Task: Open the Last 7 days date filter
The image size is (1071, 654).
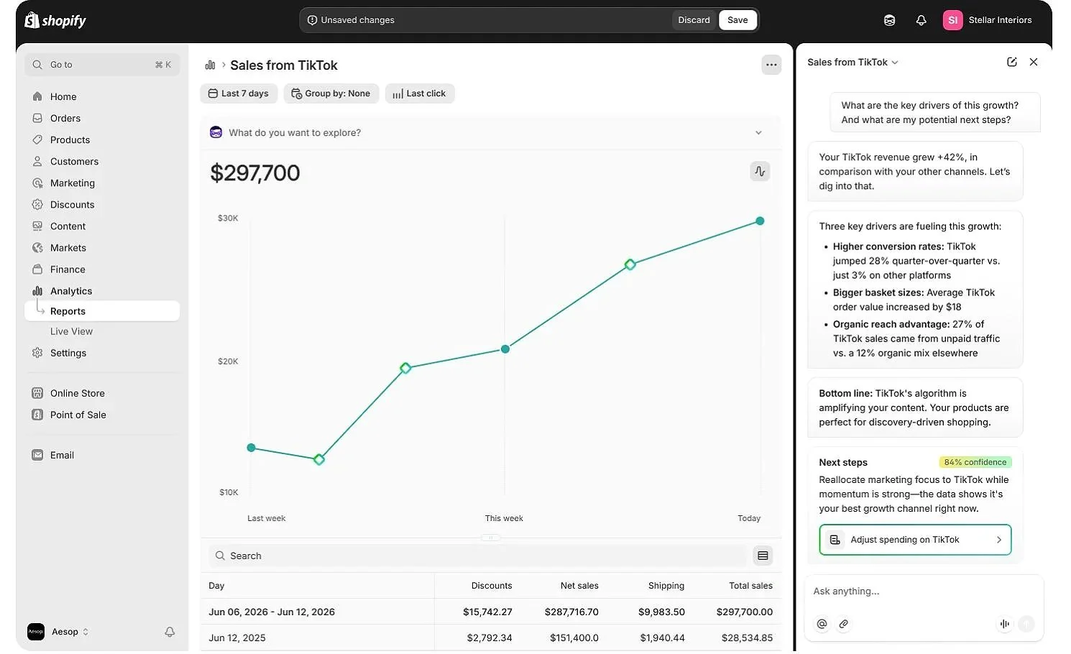Action: pyautogui.click(x=239, y=93)
